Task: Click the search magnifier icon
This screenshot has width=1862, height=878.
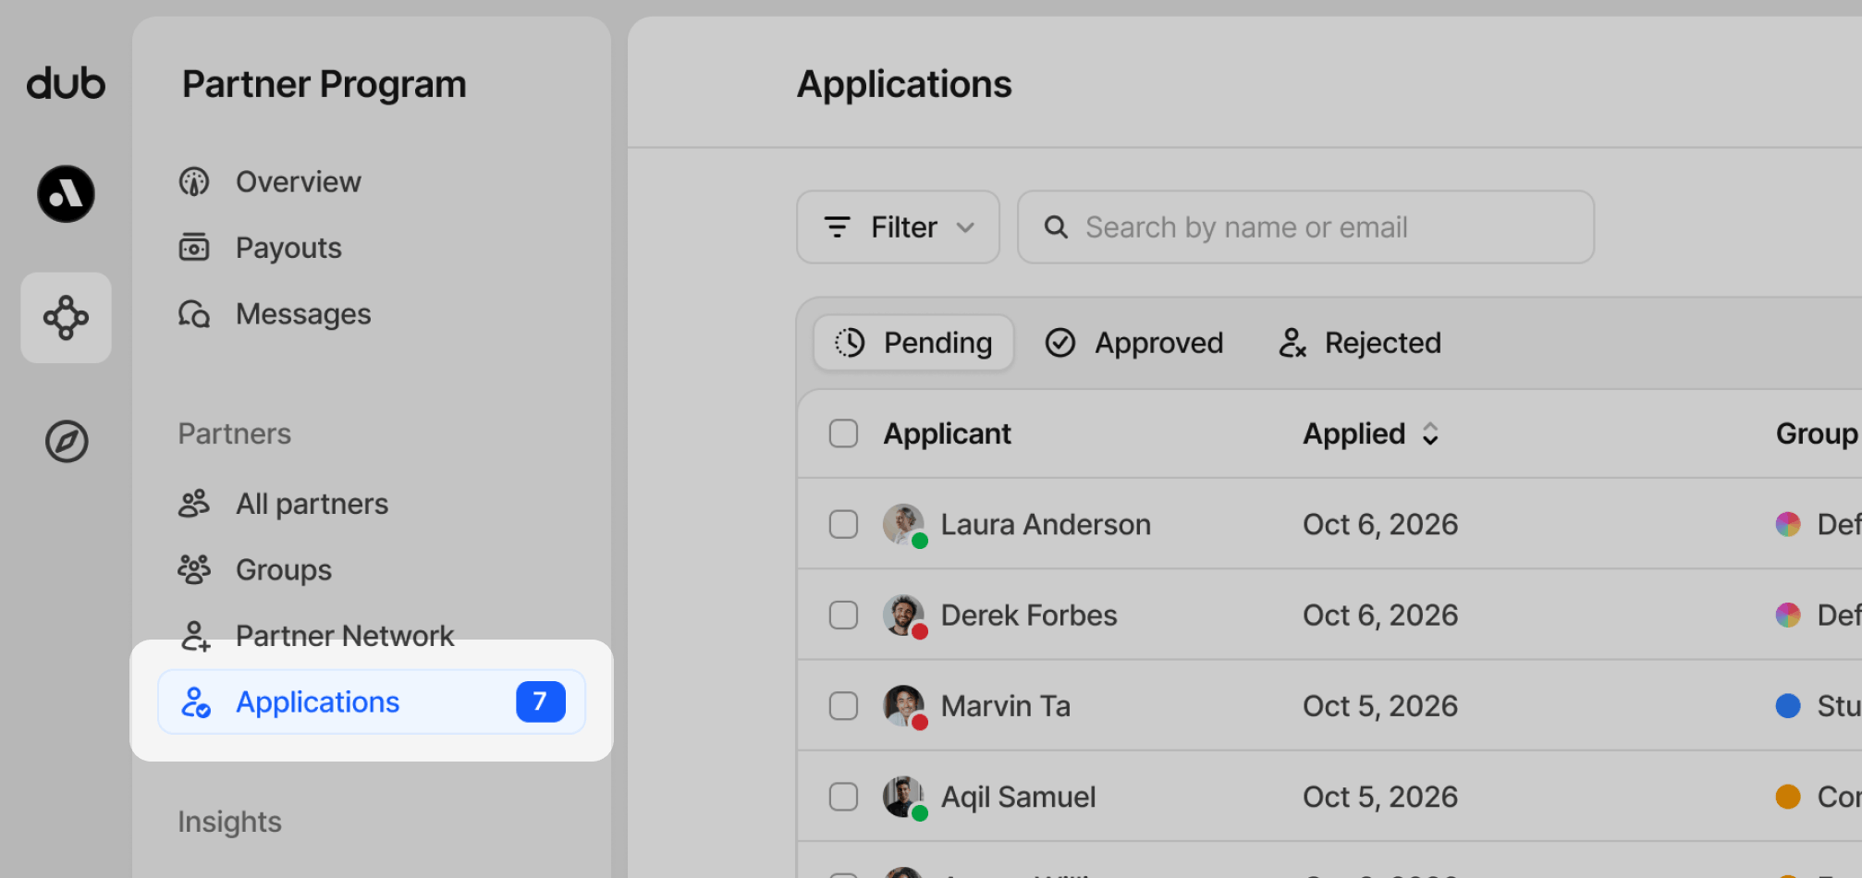Action: coord(1056,227)
